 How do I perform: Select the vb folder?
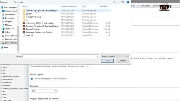pyautogui.click(x=66, y=20)
